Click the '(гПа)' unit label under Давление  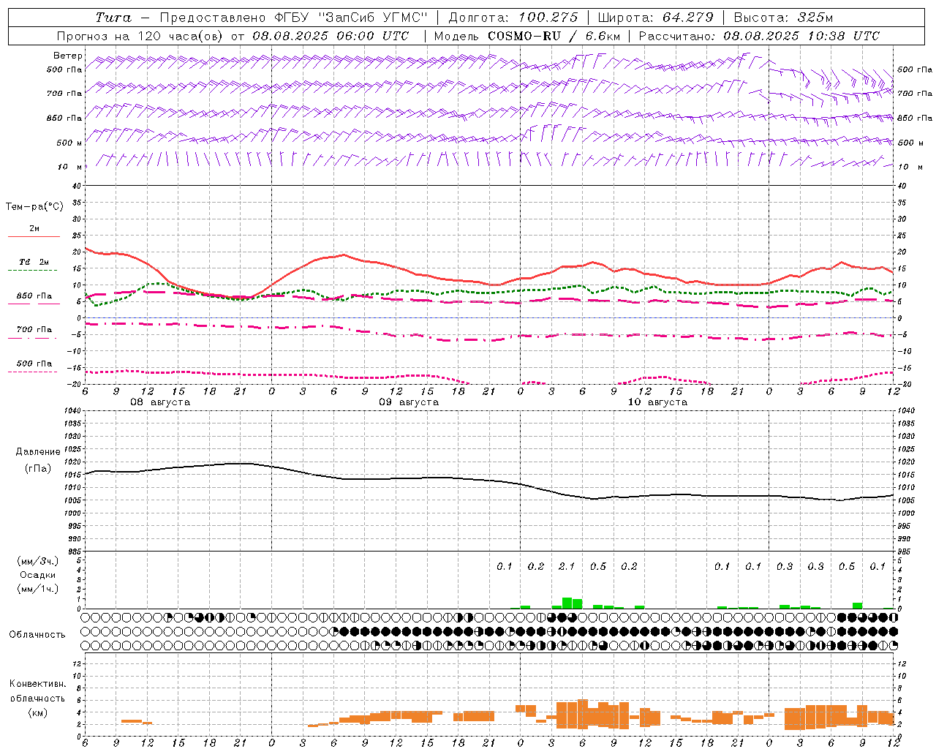pos(38,468)
